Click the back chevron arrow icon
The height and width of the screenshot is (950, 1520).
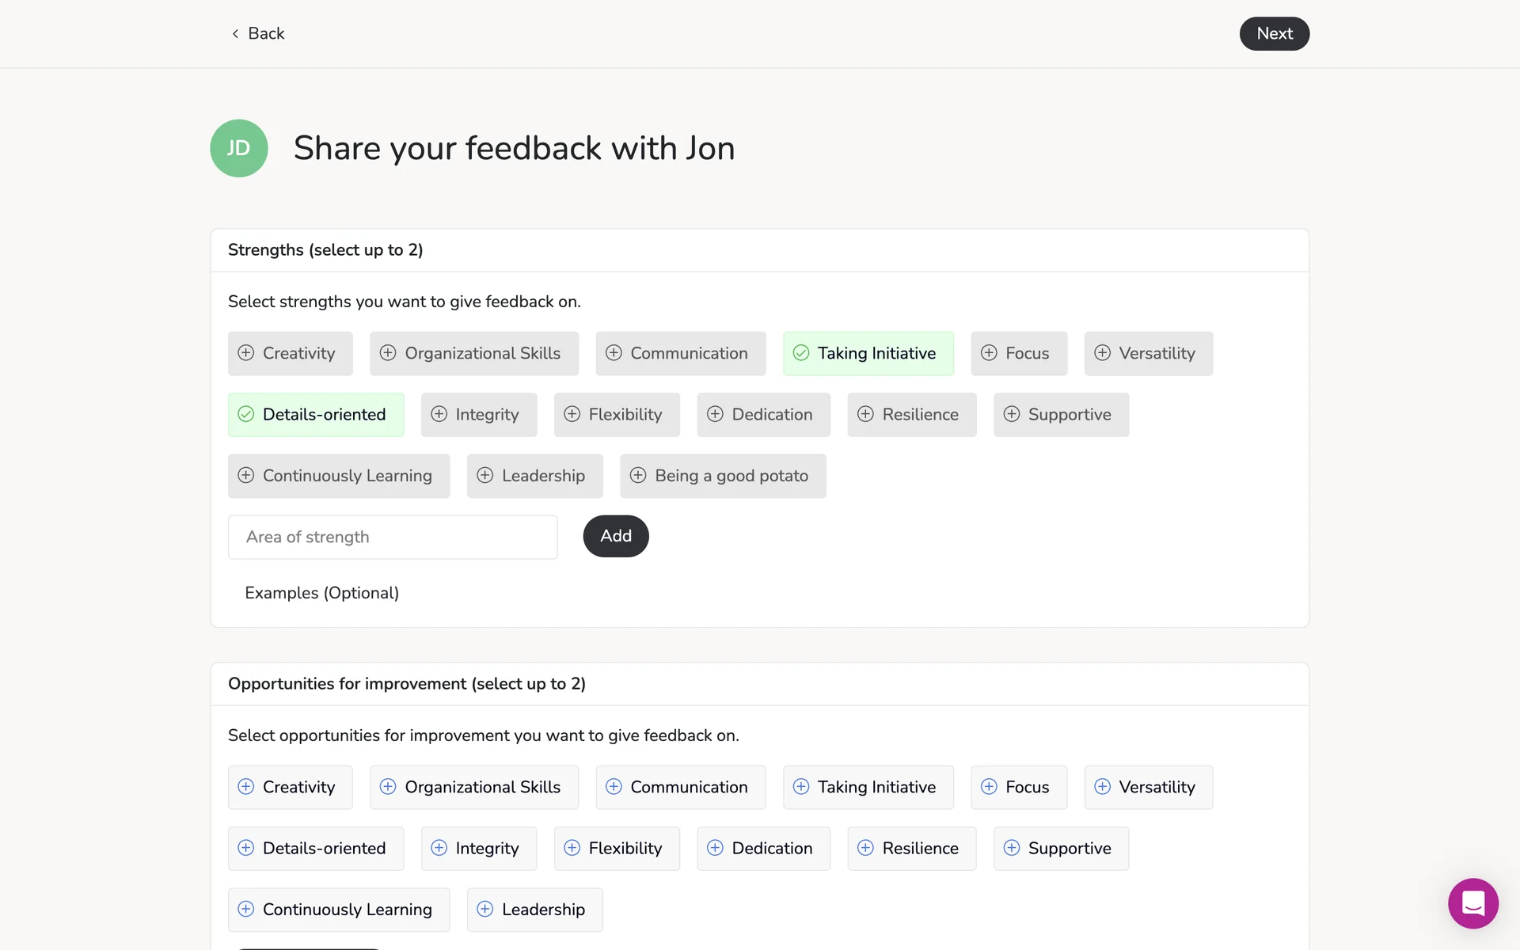[235, 33]
